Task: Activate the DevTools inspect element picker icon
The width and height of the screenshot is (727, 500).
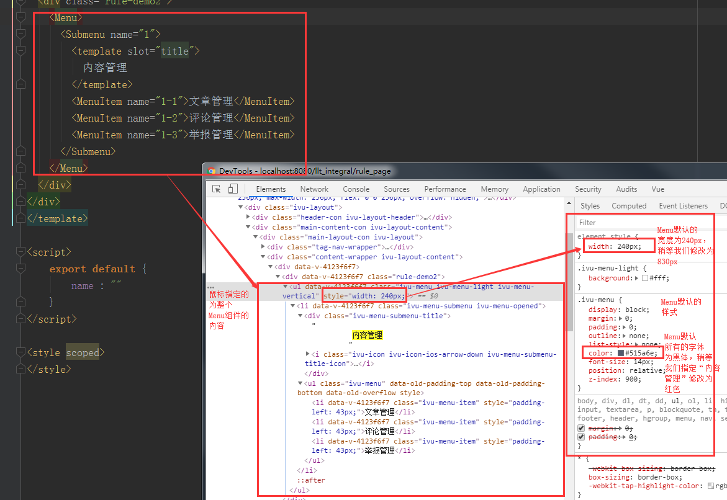Action: point(216,189)
